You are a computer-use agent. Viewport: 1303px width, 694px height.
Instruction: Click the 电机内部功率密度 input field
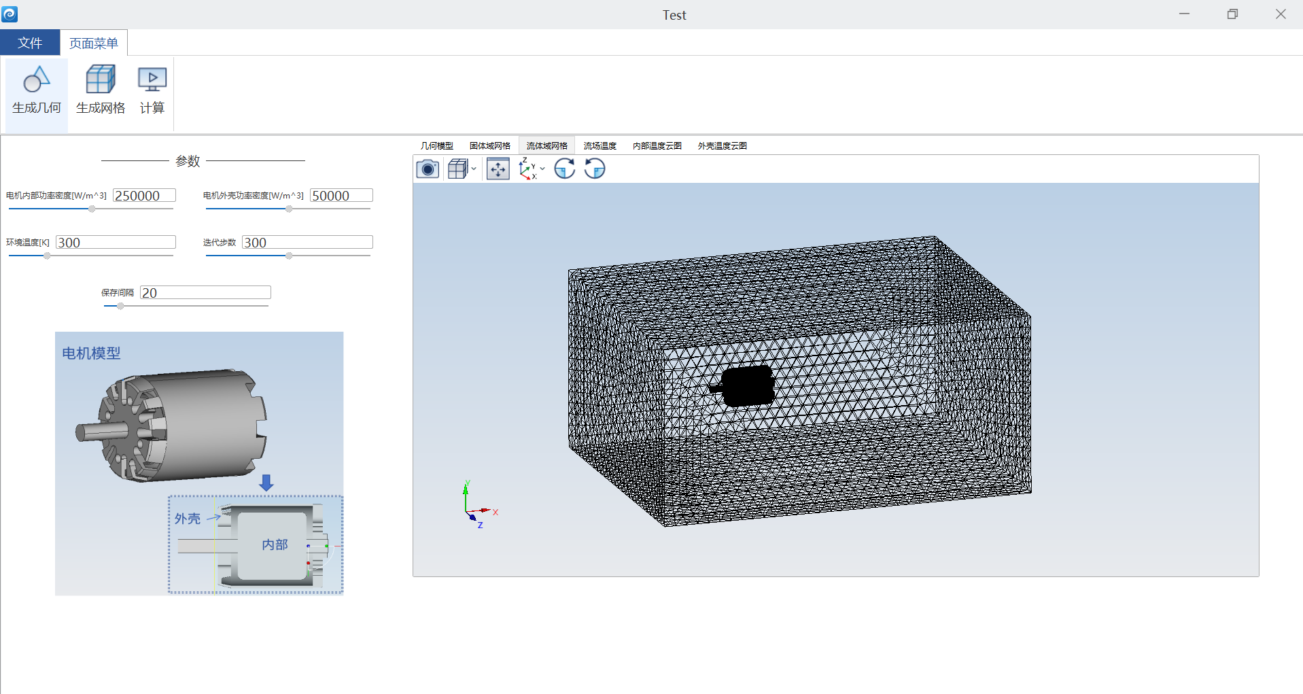tap(144, 196)
